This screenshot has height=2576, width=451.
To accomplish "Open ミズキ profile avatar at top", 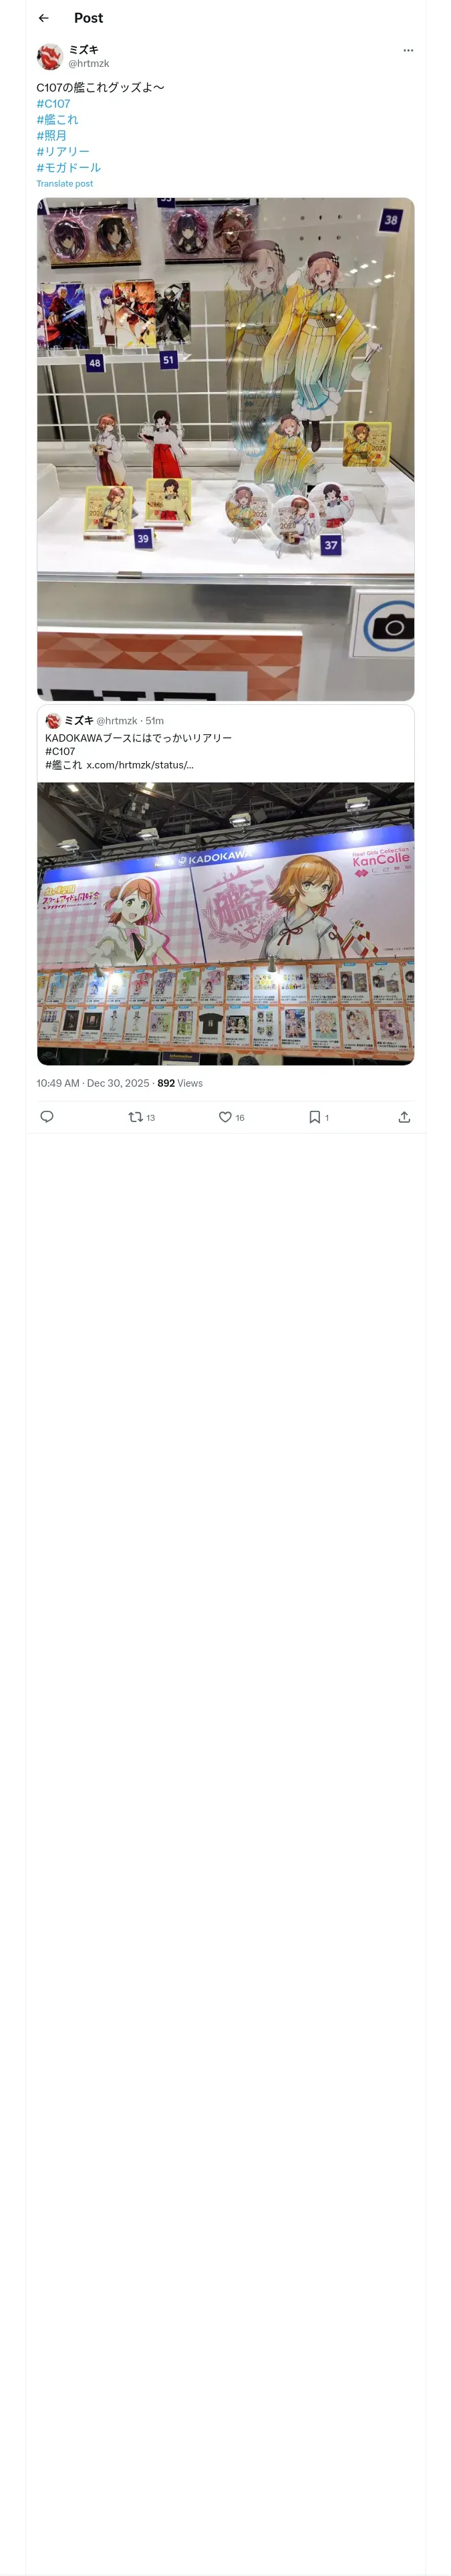I will click(50, 56).
